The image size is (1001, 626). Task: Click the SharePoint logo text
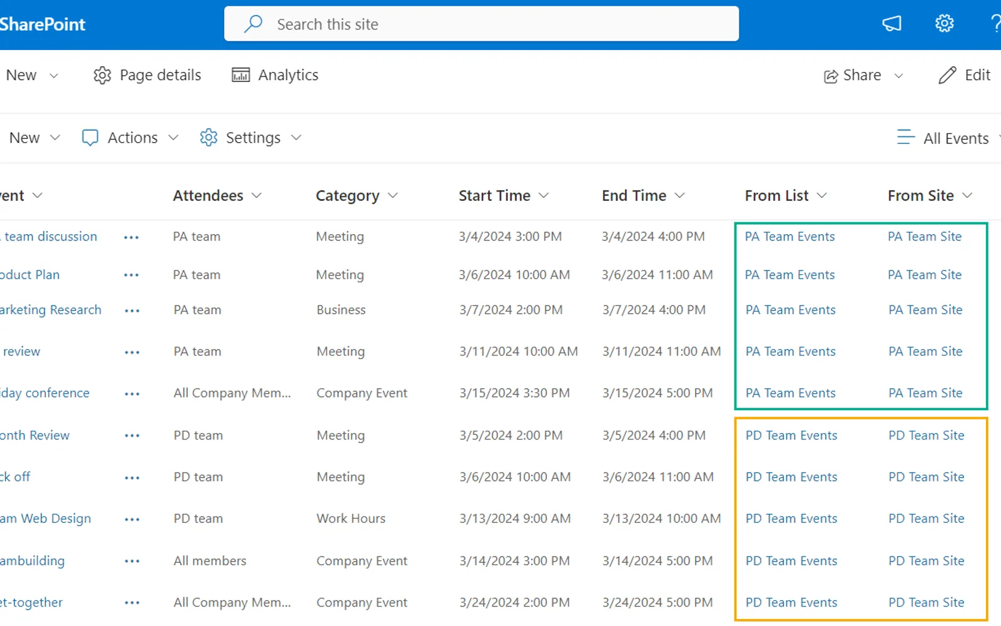[43, 24]
